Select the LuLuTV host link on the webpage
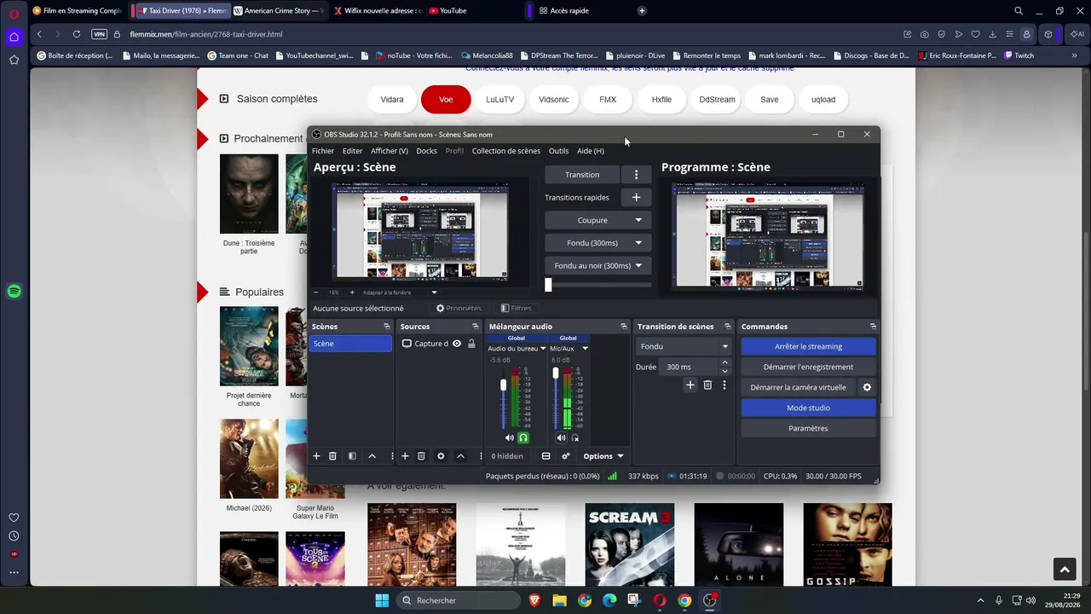 (500, 100)
